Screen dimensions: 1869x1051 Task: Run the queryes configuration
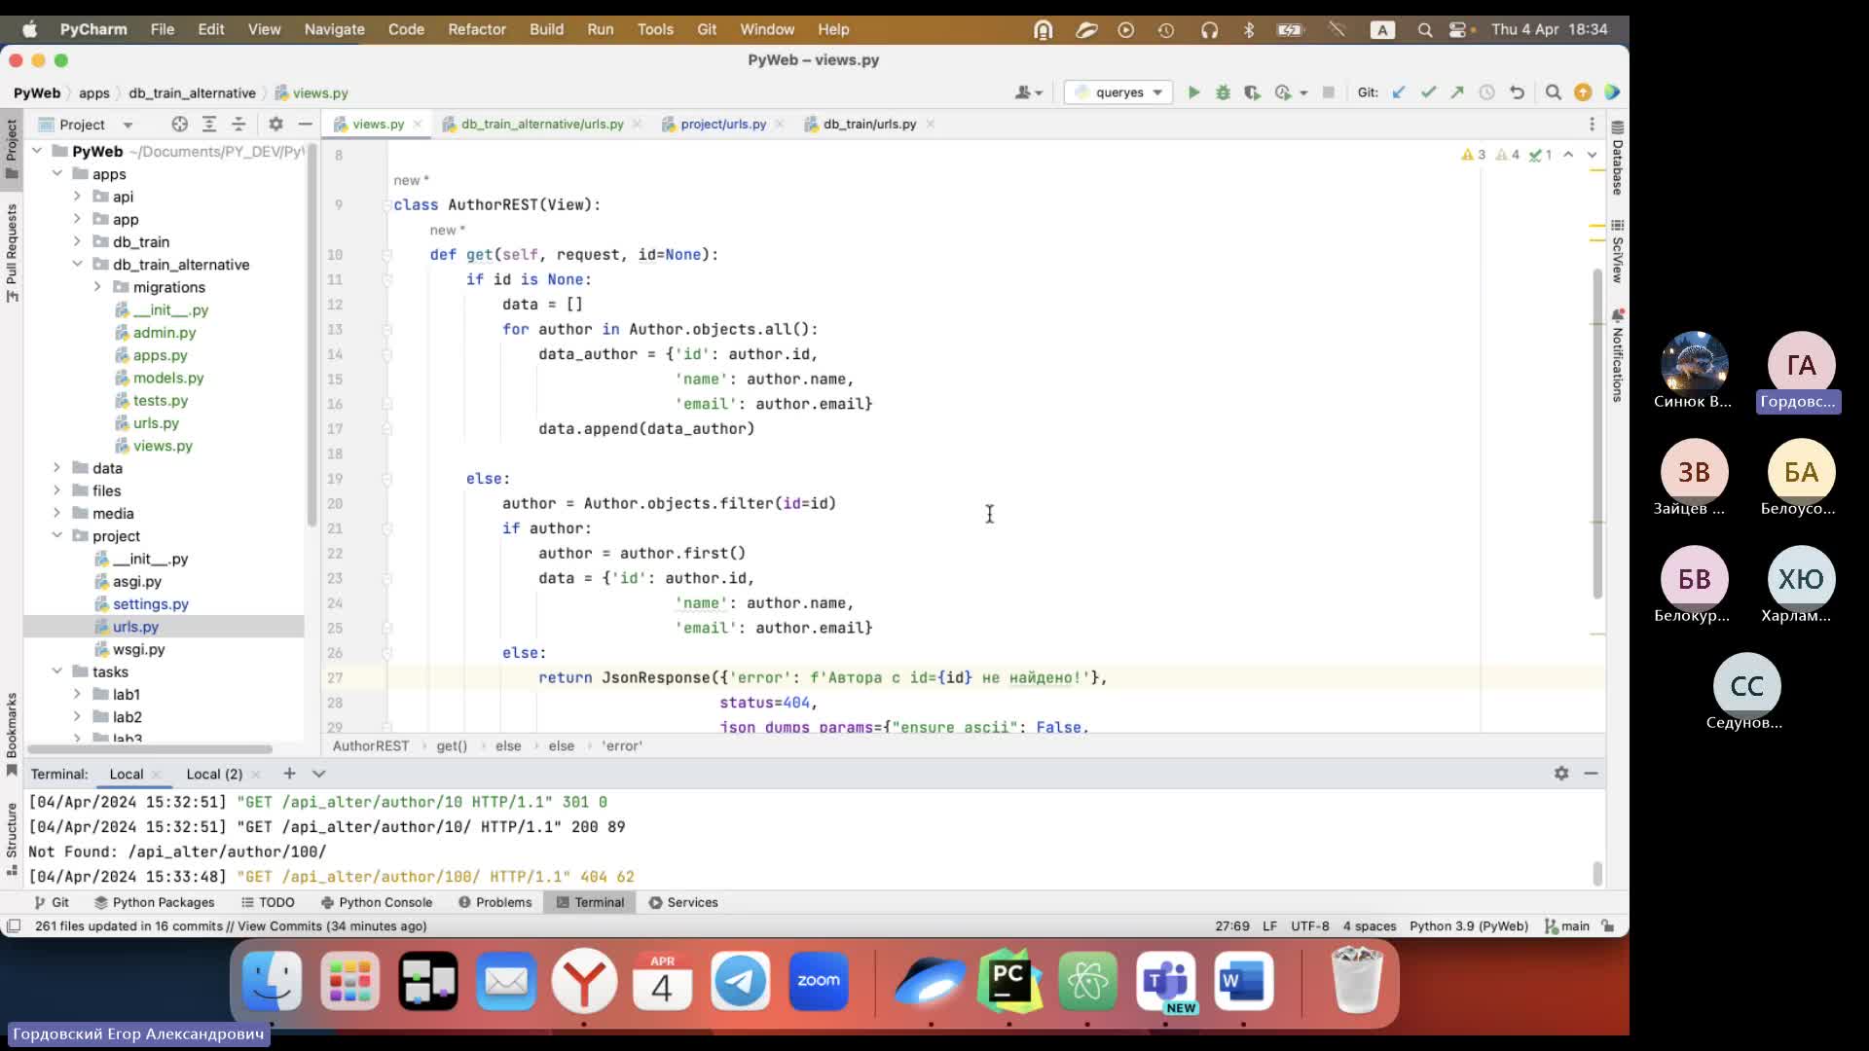coord(1193,92)
